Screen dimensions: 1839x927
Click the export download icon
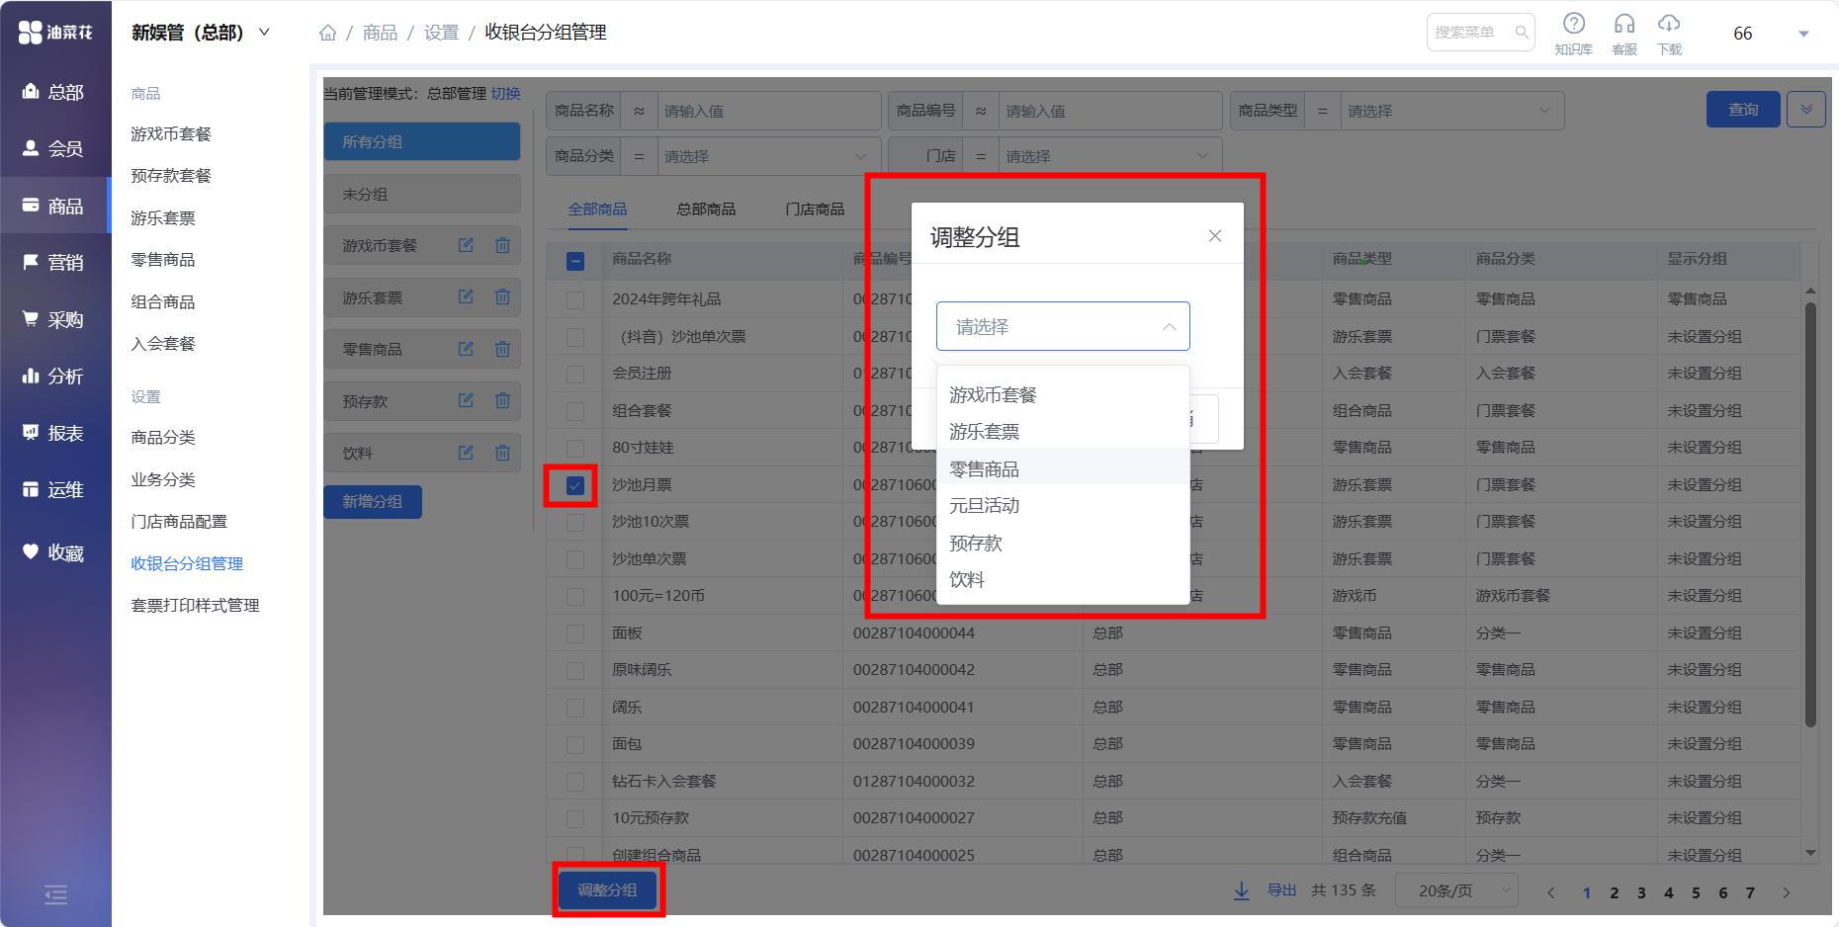[1242, 891]
